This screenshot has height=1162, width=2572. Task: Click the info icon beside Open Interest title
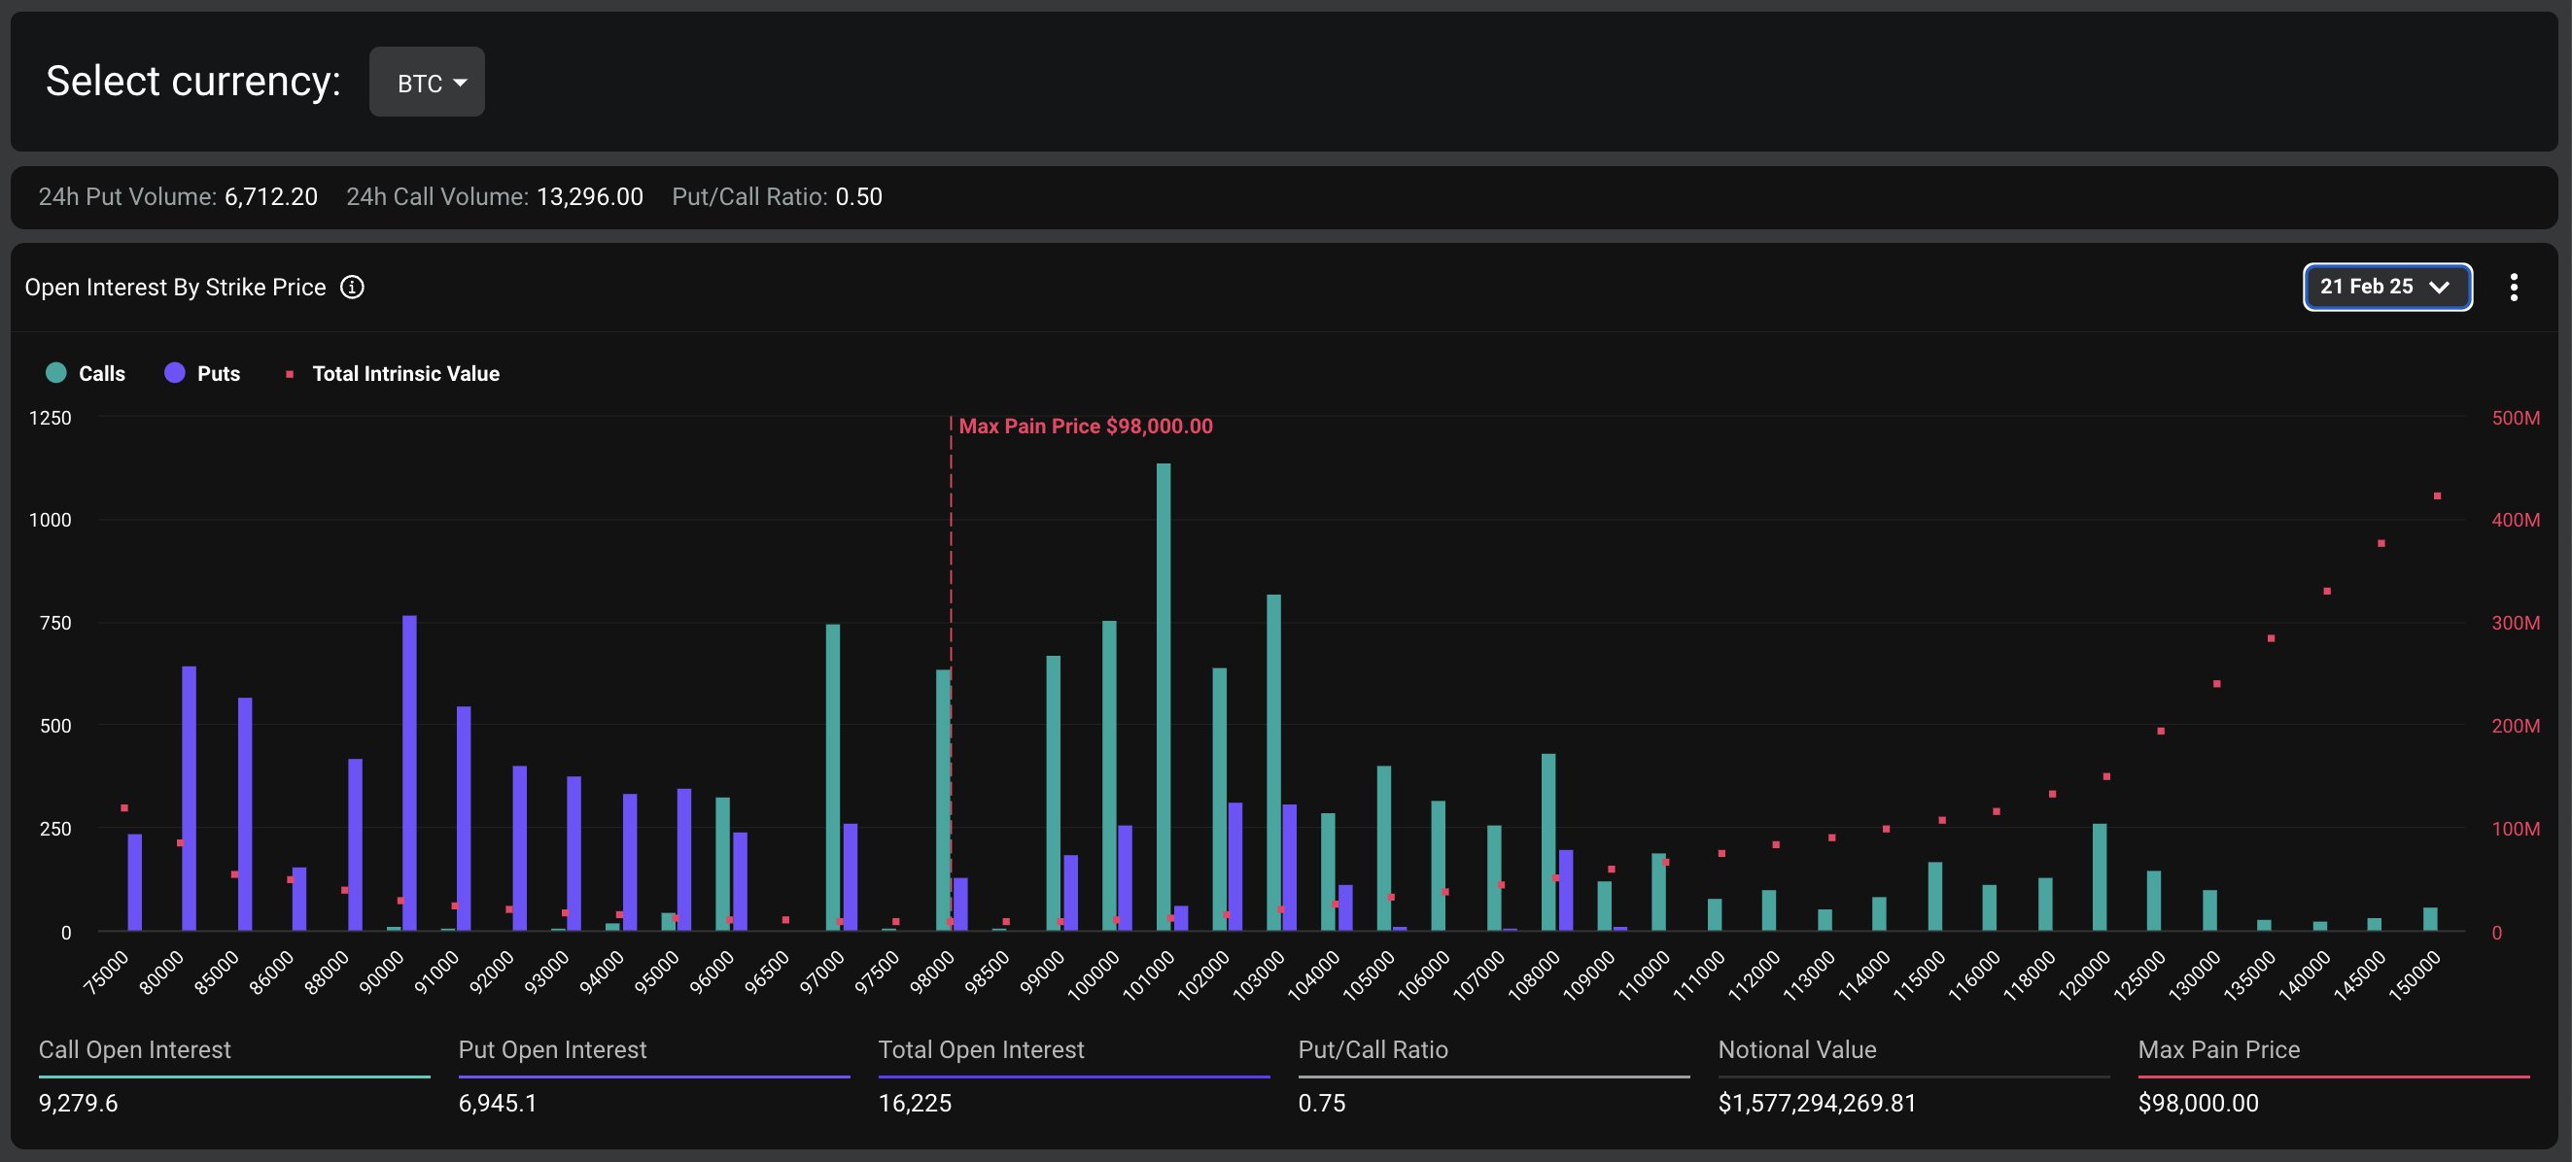click(x=352, y=288)
